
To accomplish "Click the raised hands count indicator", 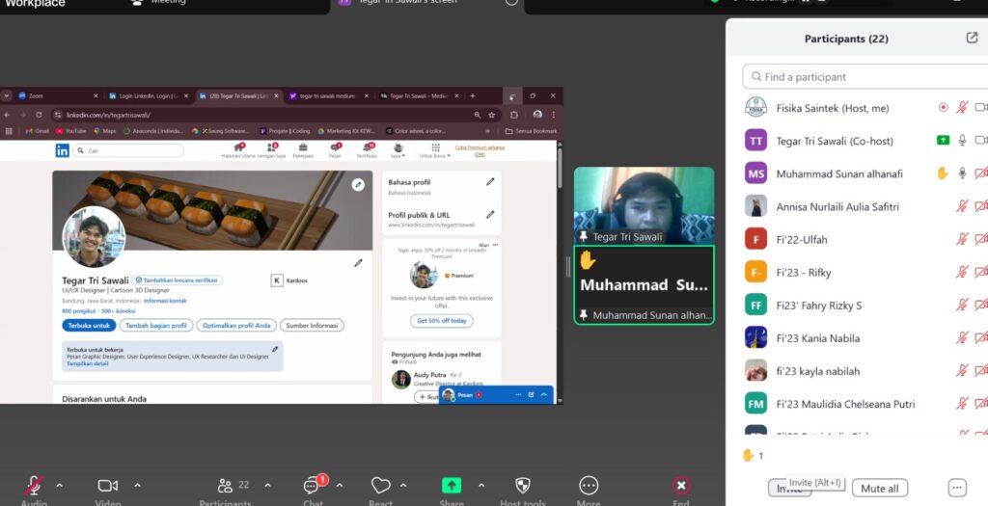I will click(x=753, y=456).
